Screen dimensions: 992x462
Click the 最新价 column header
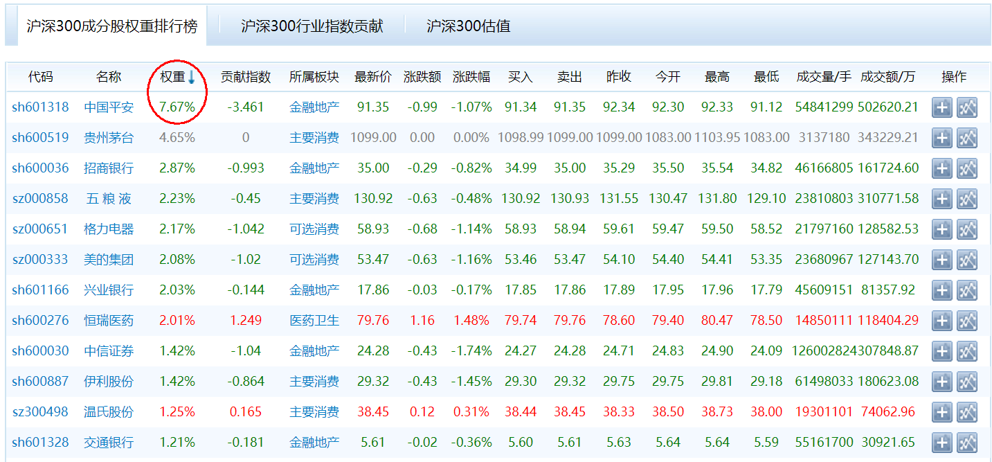tap(373, 77)
